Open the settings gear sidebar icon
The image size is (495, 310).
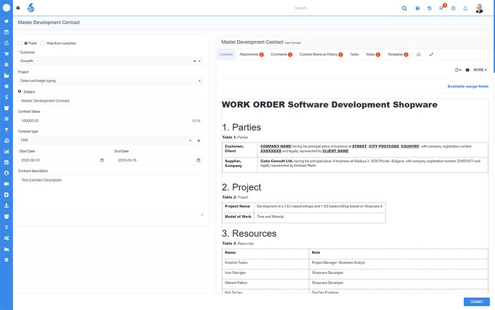(x=6, y=260)
